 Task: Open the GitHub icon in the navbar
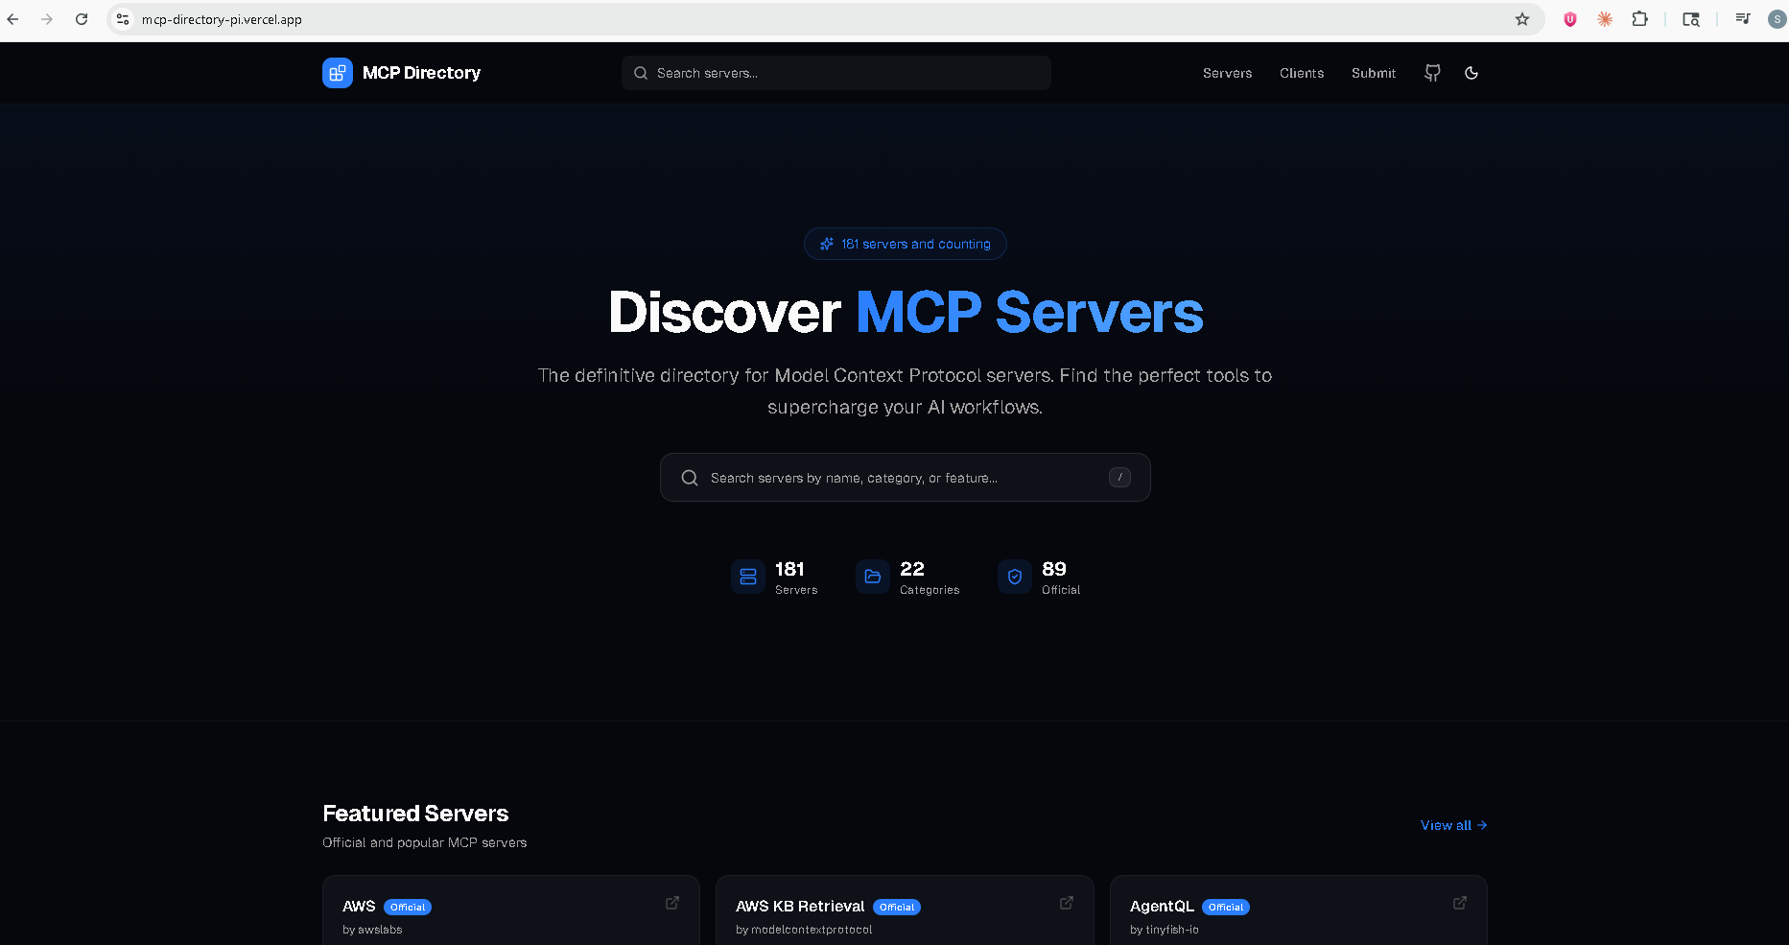tap(1431, 72)
